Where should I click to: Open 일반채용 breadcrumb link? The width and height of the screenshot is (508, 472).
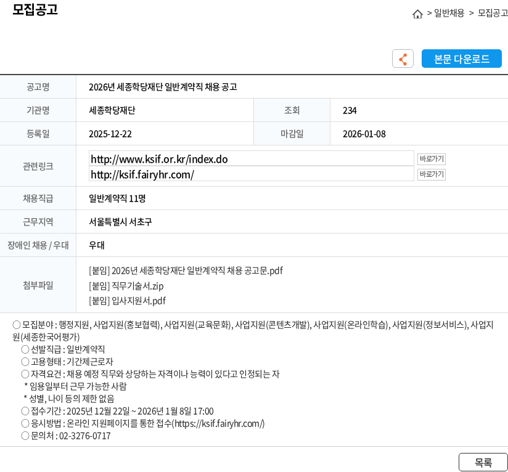tap(449, 14)
